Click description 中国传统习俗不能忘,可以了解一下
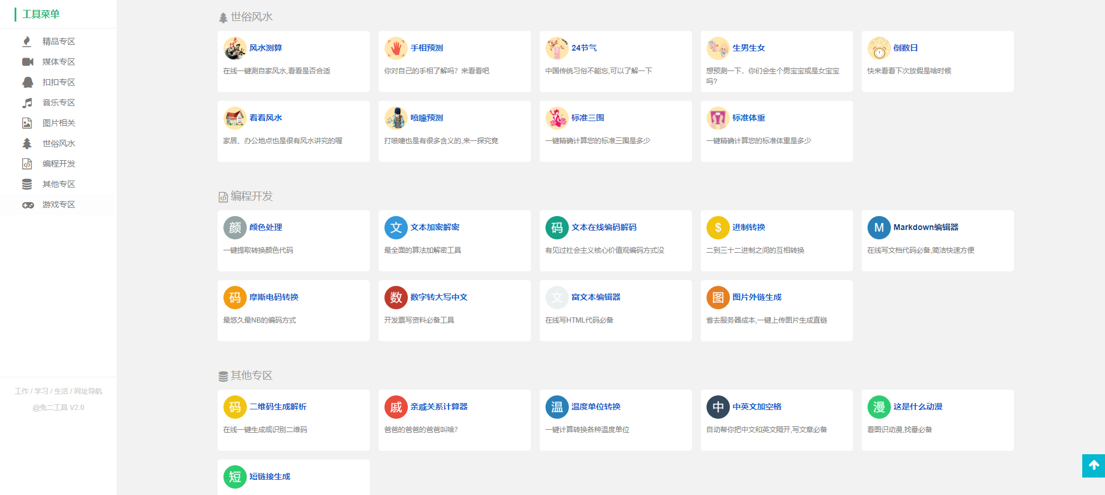The height and width of the screenshot is (495, 1105). [599, 71]
